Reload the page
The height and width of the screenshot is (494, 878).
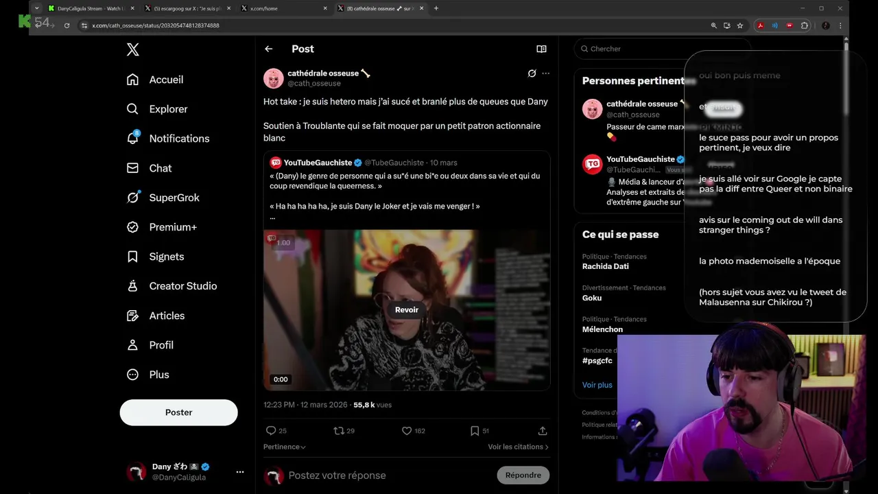pos(67,25)
